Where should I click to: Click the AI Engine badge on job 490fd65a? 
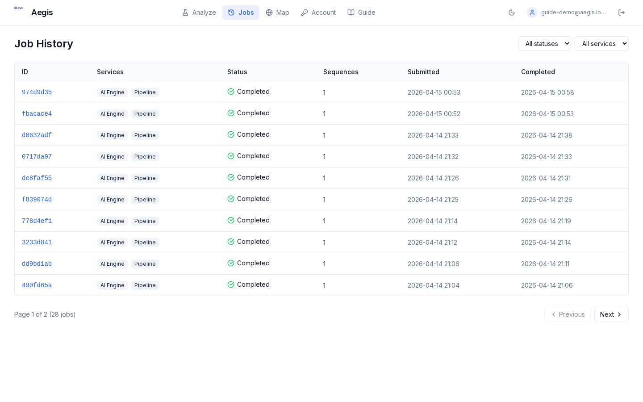(x=112, y=285)
